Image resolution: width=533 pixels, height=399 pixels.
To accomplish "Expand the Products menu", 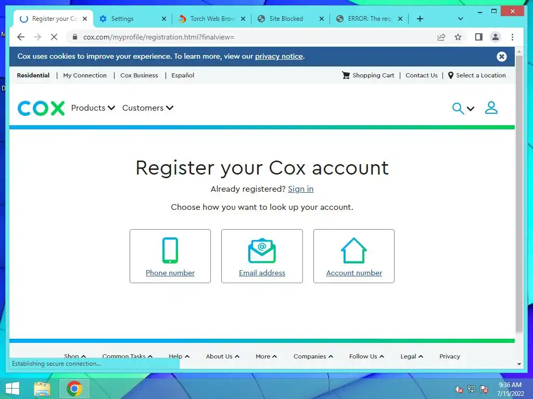I will (x=93, y=108).
